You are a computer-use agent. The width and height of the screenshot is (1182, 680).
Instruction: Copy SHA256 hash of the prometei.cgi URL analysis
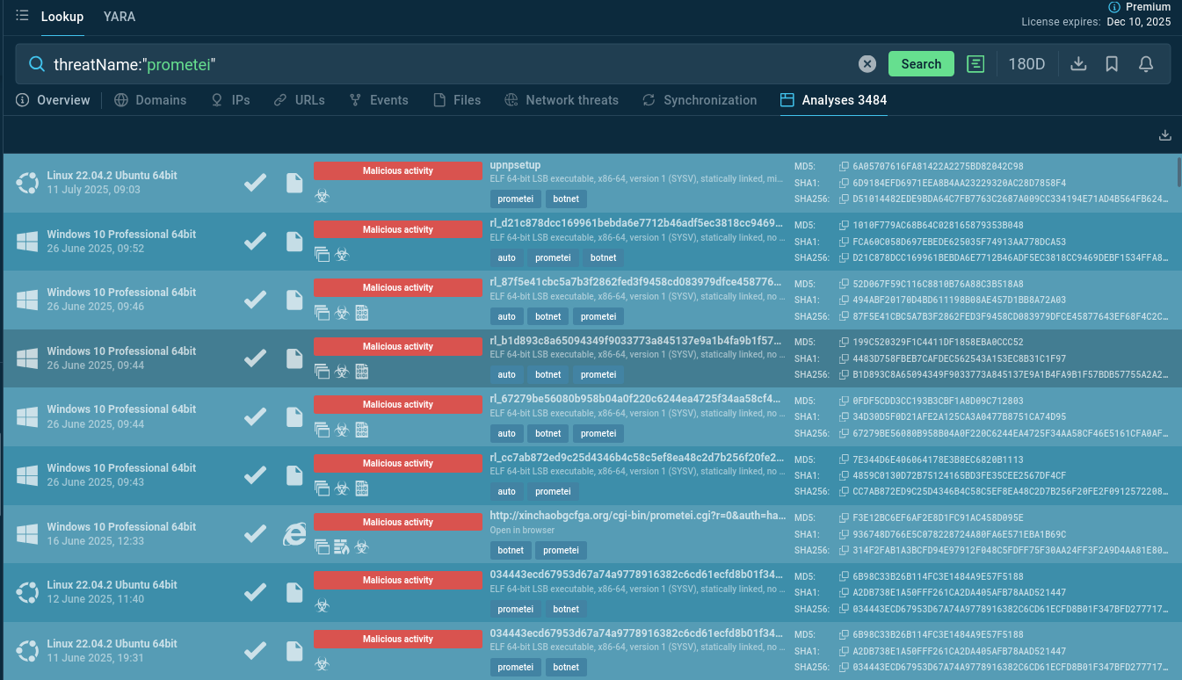point(844,551)
